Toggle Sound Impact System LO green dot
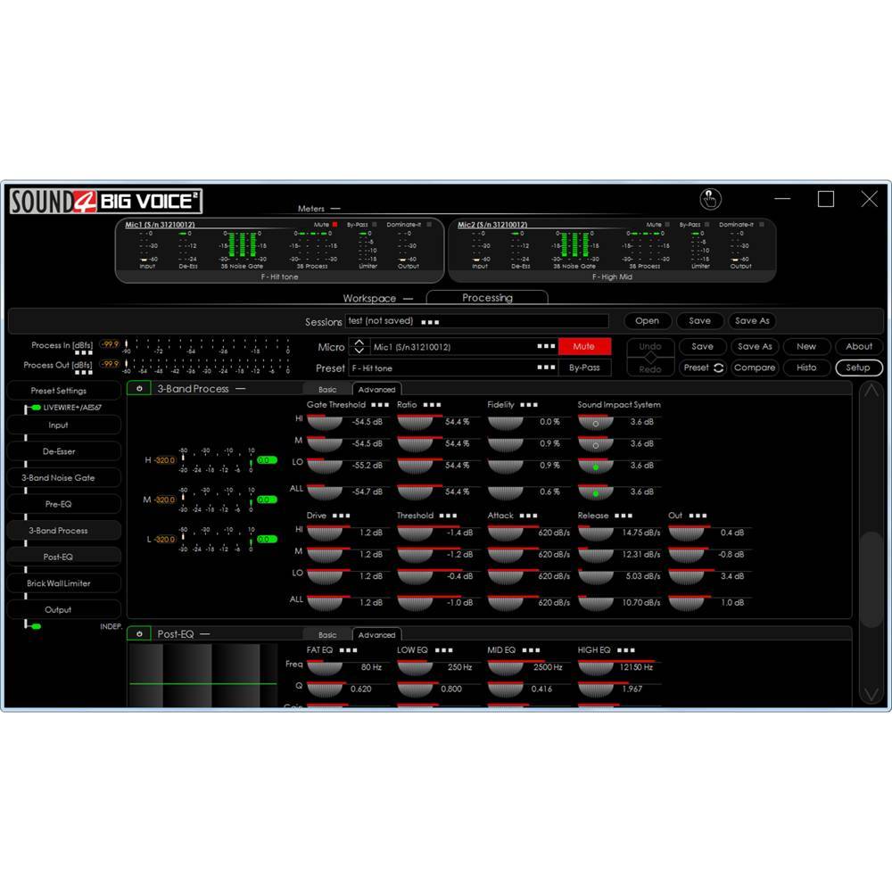 [x=596, y=467]
